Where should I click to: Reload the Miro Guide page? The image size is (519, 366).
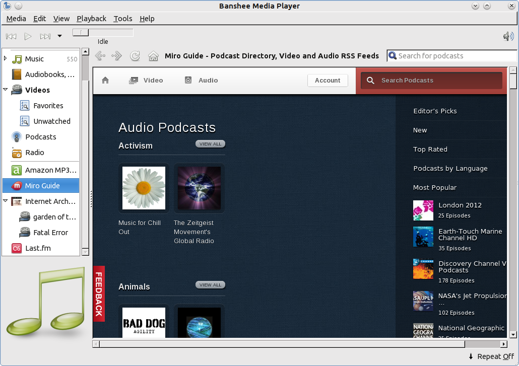(135, 56)
